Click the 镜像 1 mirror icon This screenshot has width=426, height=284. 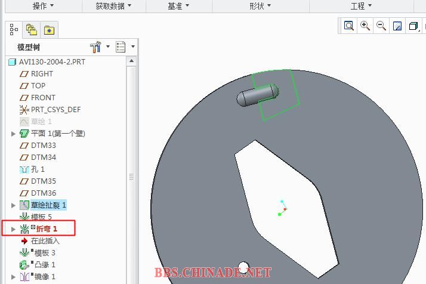tap(24, 277)
